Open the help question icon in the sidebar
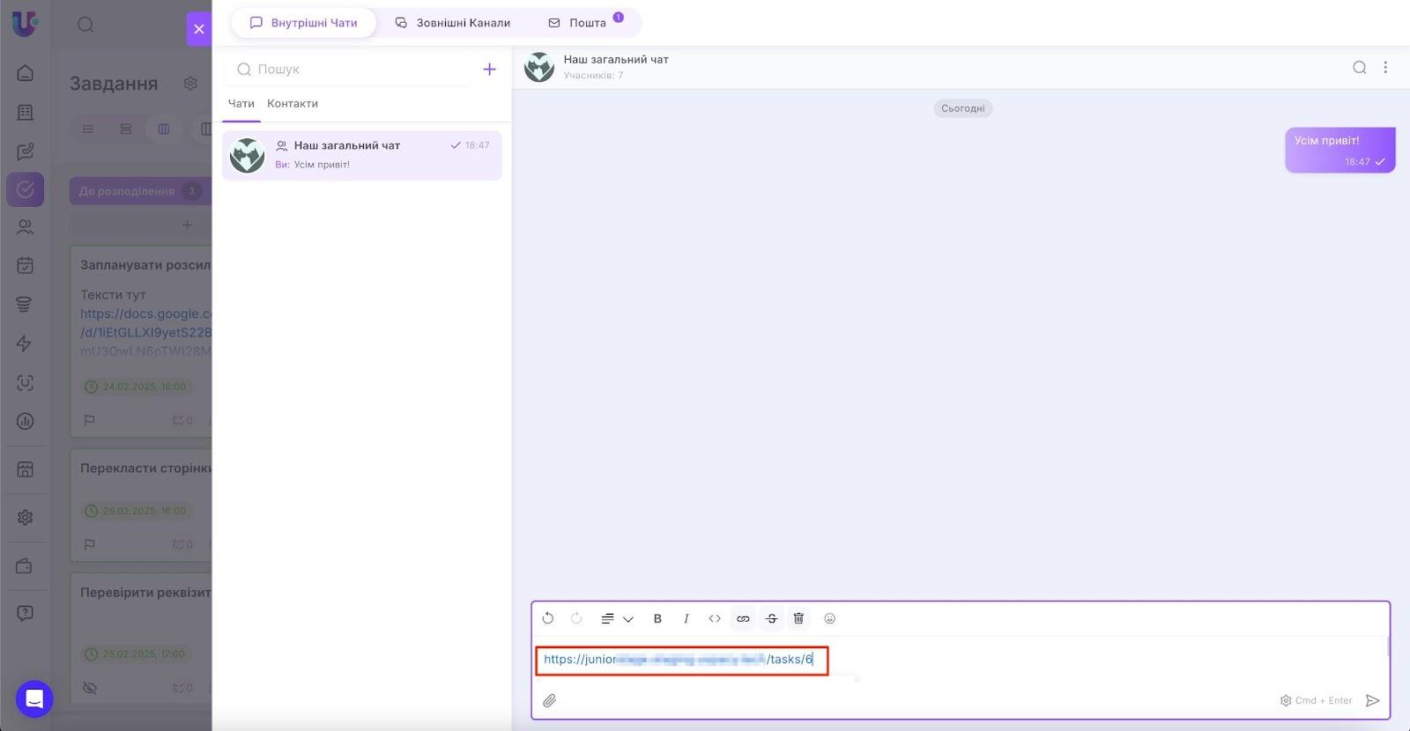 pyautogui.click(x=25, y=613)
